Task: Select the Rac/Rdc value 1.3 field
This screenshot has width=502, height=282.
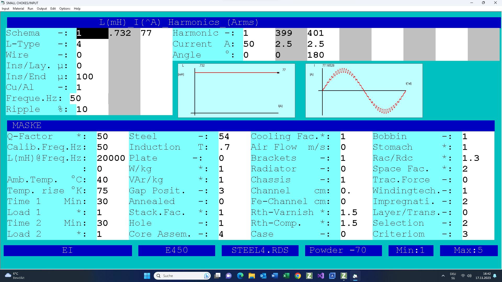Action: [x=478, y=158]
